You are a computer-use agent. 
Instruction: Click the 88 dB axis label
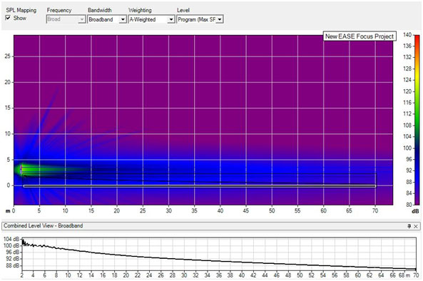(x=12, y=265)
